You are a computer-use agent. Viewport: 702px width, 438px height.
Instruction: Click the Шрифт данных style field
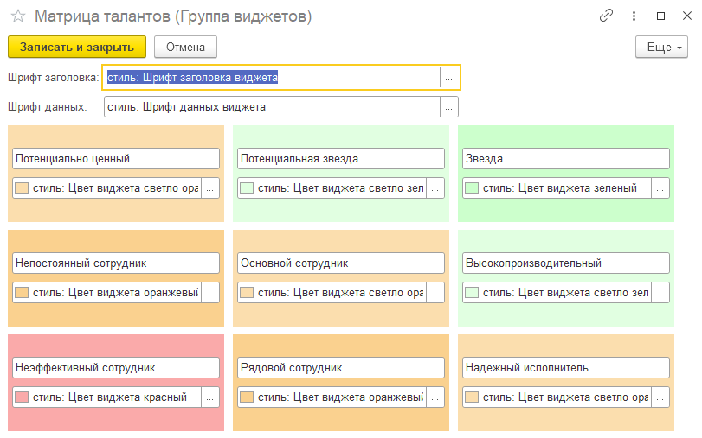pyautogui.click(x=272, y=107)
